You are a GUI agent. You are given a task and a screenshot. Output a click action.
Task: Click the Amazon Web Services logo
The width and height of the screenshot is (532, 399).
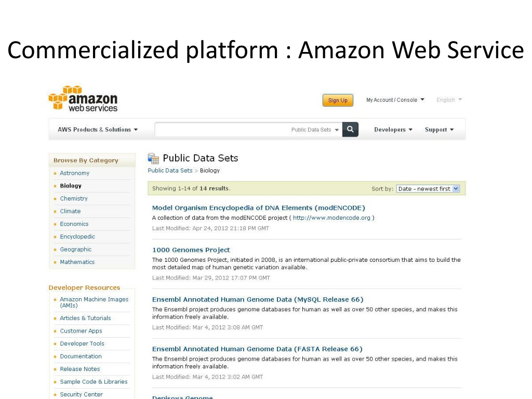pos(83,99)
